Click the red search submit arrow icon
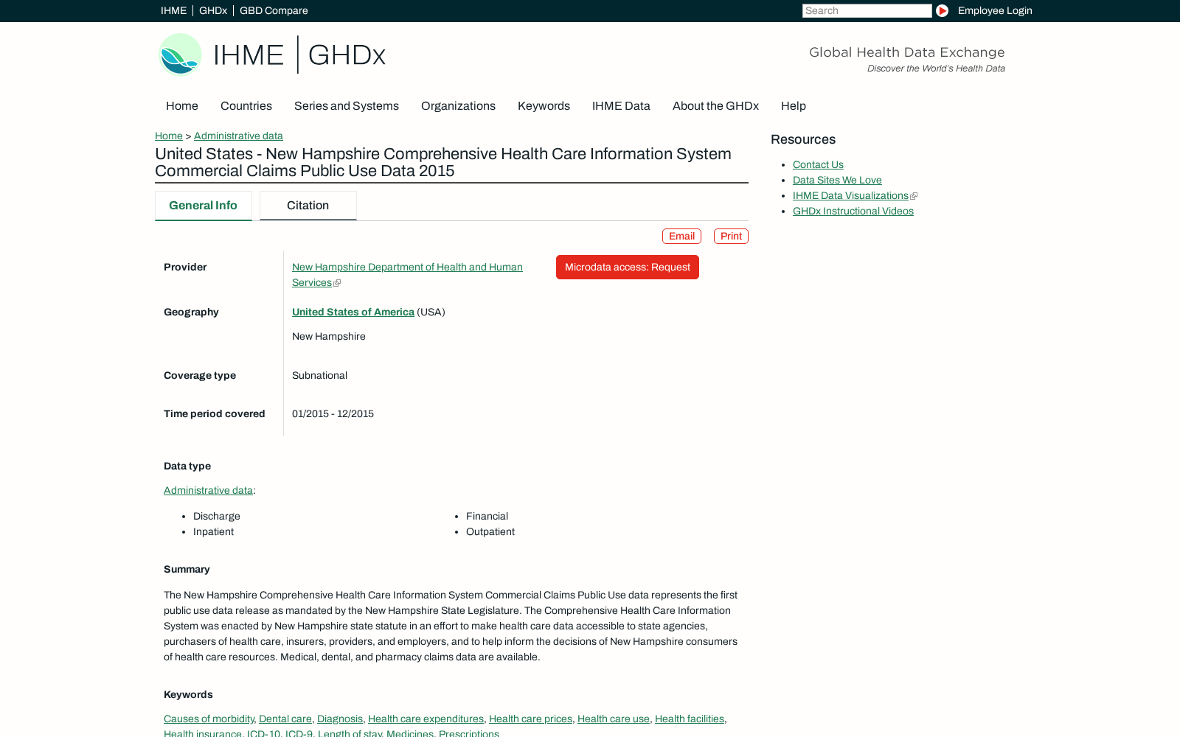Screen dimensions: 1180x737 942,10
